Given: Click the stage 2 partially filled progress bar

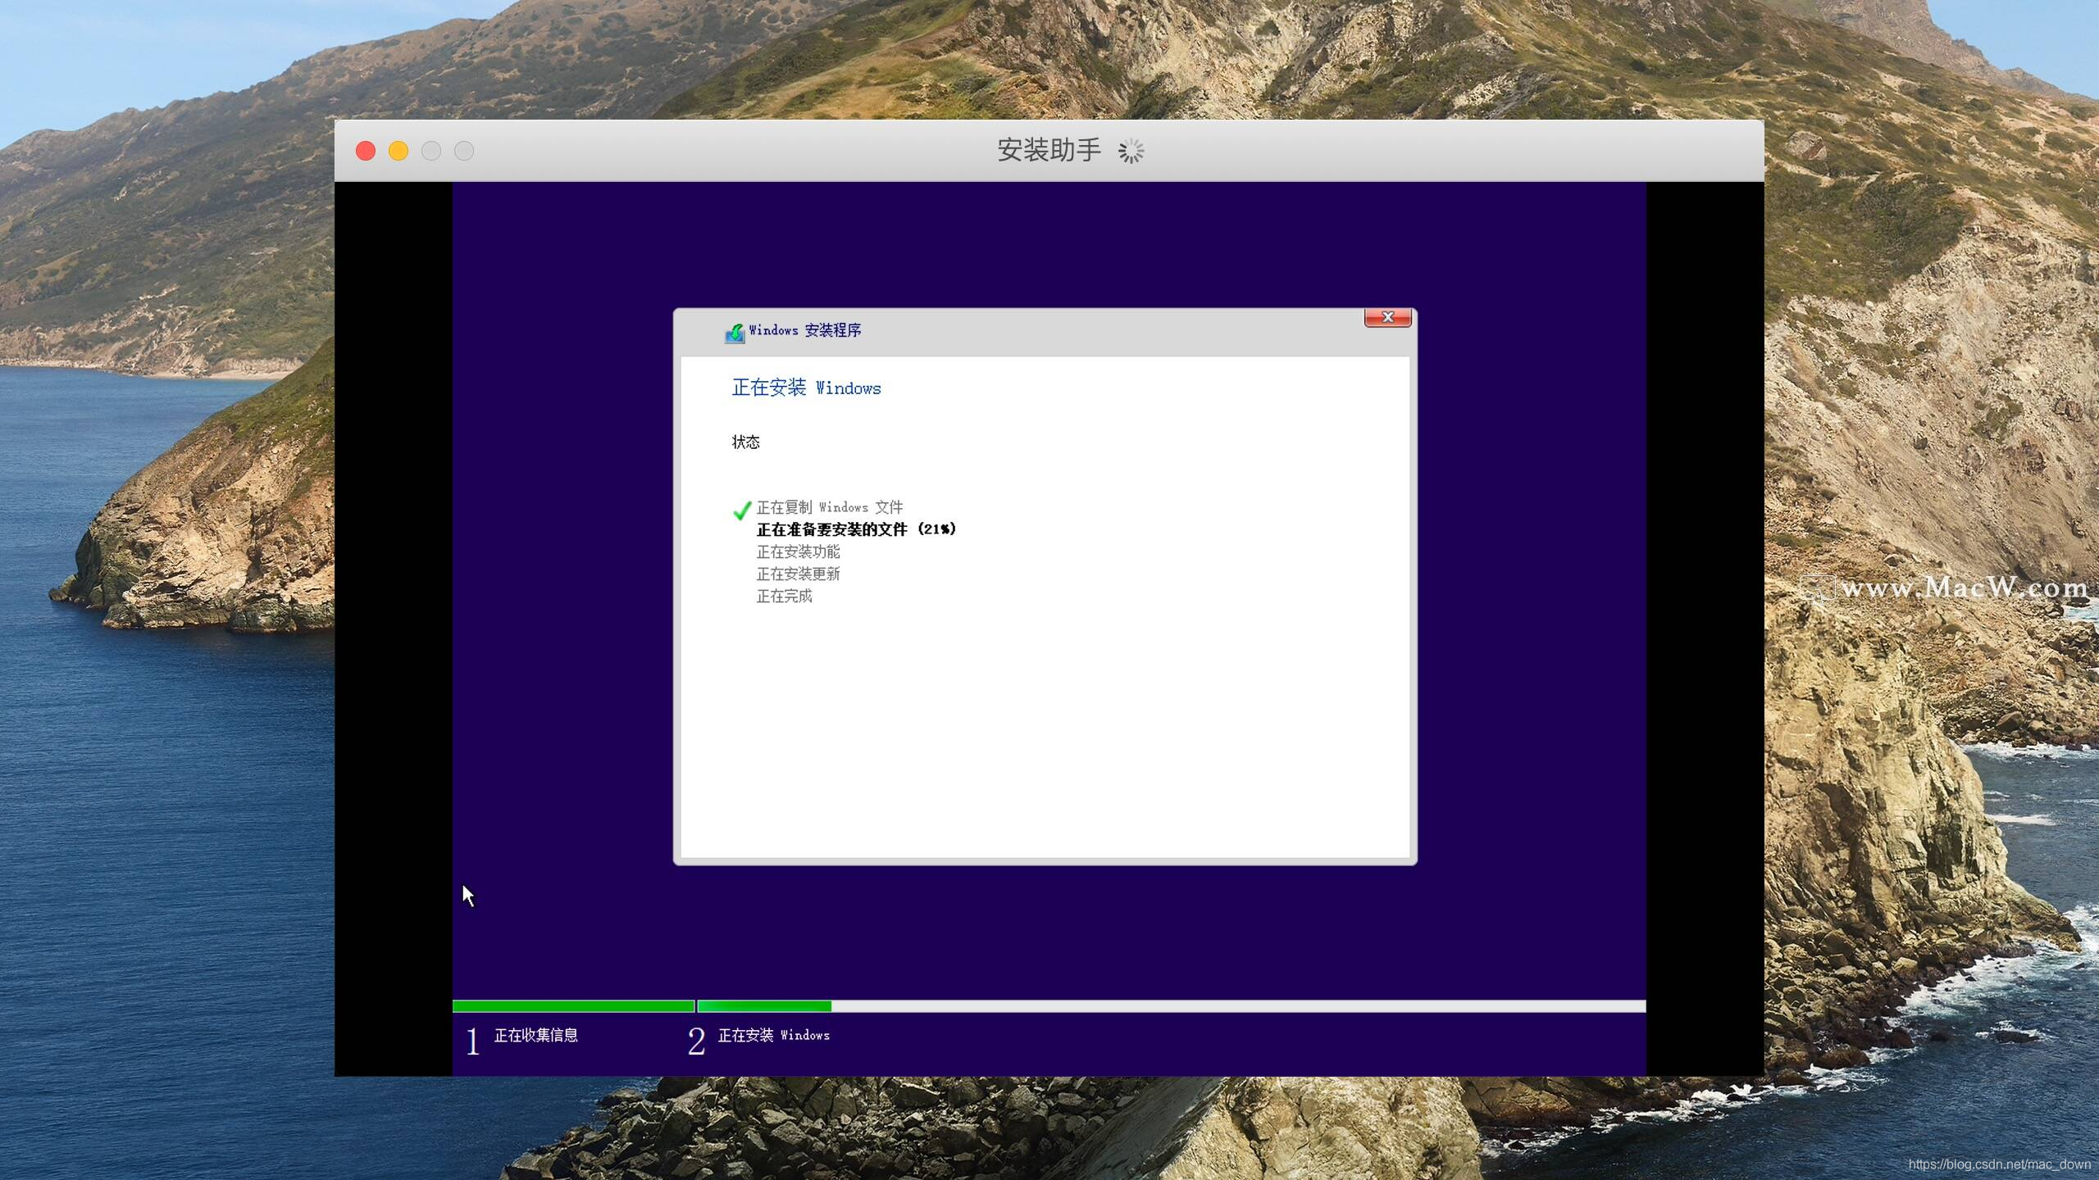Looking at the screenshot, I should [1172, 1006].
